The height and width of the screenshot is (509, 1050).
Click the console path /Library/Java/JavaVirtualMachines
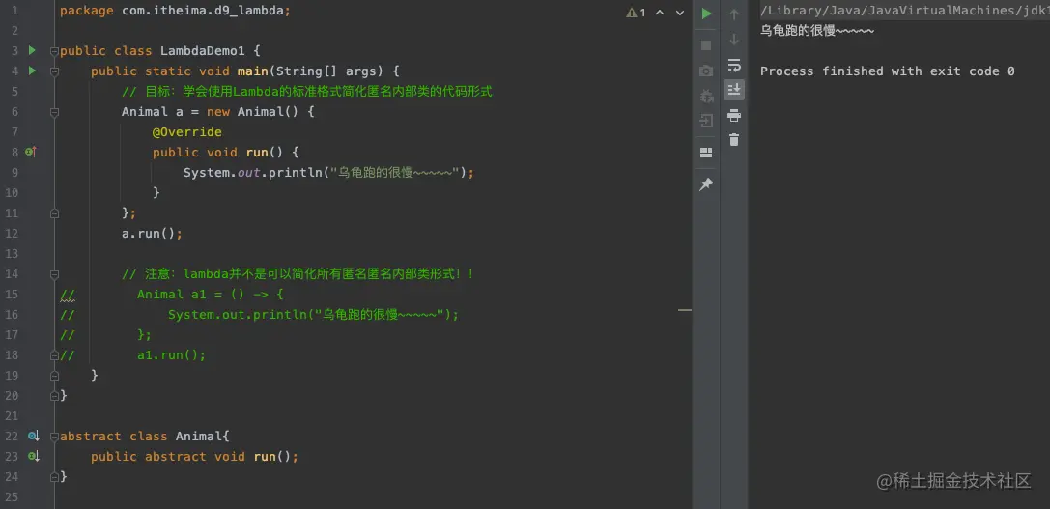(905, 10)
